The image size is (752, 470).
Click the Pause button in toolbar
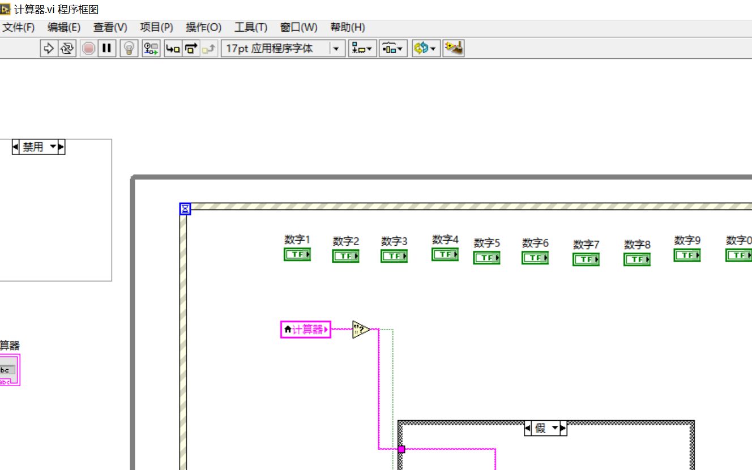(x=106, y=49)
